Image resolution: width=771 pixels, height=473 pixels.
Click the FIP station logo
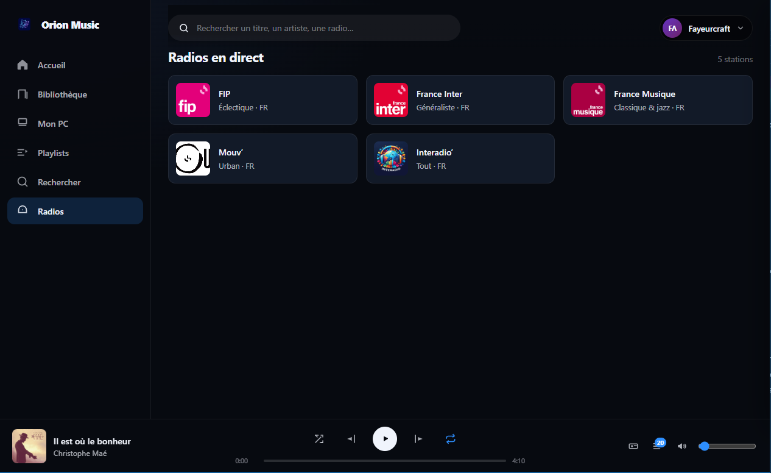(193, 100)
